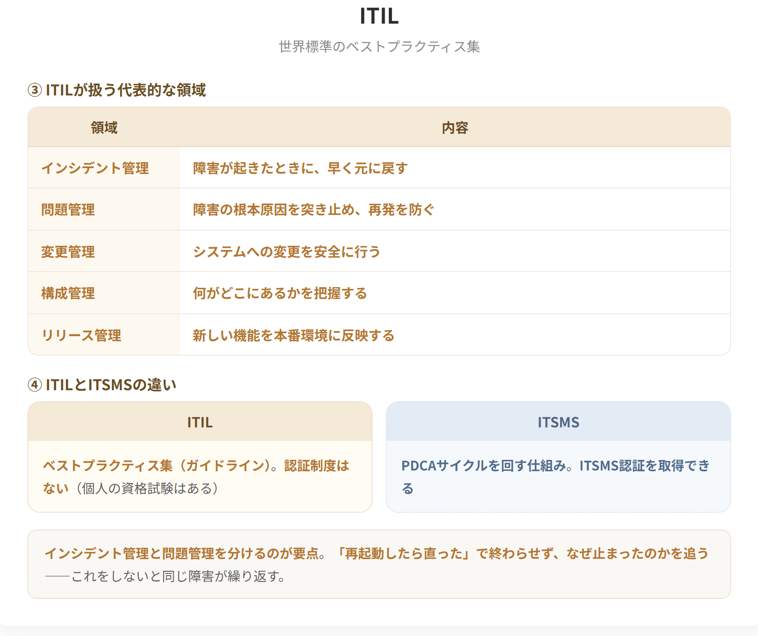758x636 pixels.
Task: Click the 内容 column header
Action: (455, 128)
